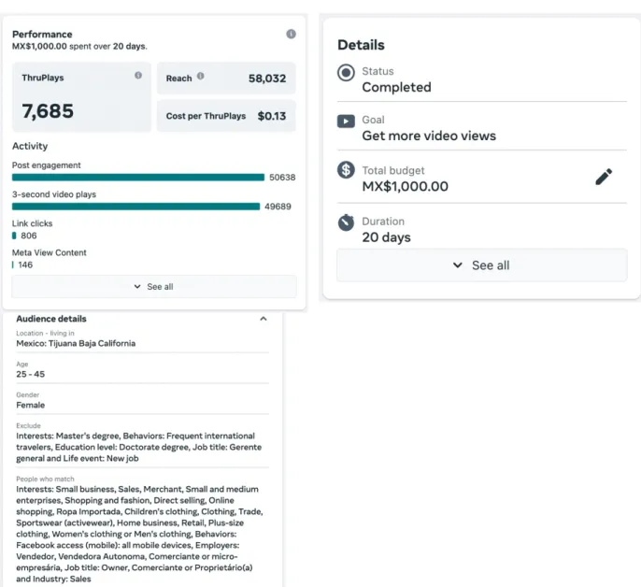Click the 3-second video plays bar
Screen dimensions: 641x587
pyautogui.click(x=135, y=207)
